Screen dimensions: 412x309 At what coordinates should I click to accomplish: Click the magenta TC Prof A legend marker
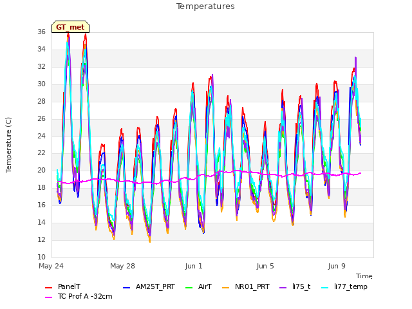click(49, 297)
